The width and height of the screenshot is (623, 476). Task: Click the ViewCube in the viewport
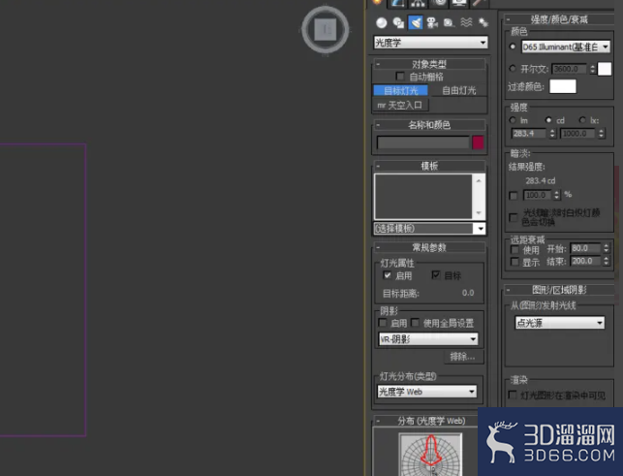click(326, 30)
